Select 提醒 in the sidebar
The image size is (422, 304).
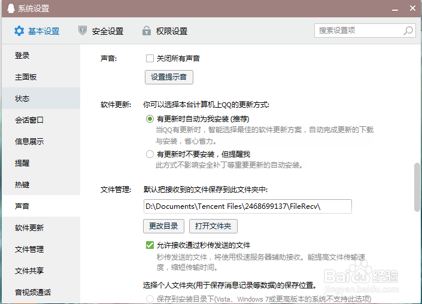point(41,163)
